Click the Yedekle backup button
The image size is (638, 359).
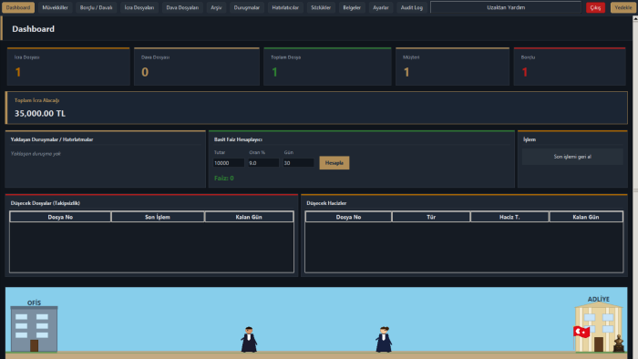click(x=623, y=7)
